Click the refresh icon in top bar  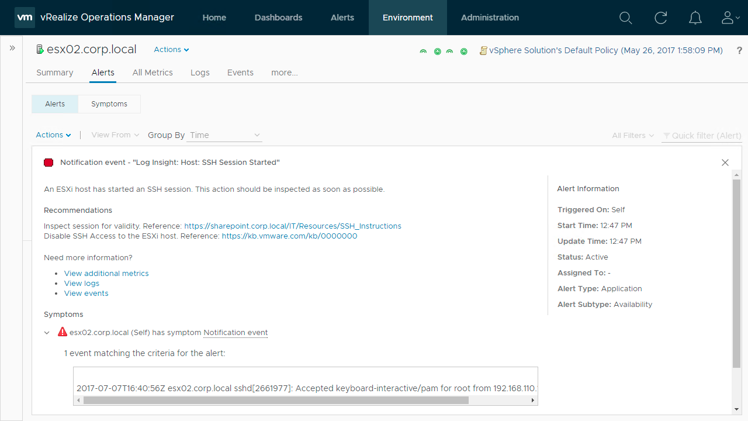coord(660,18)
